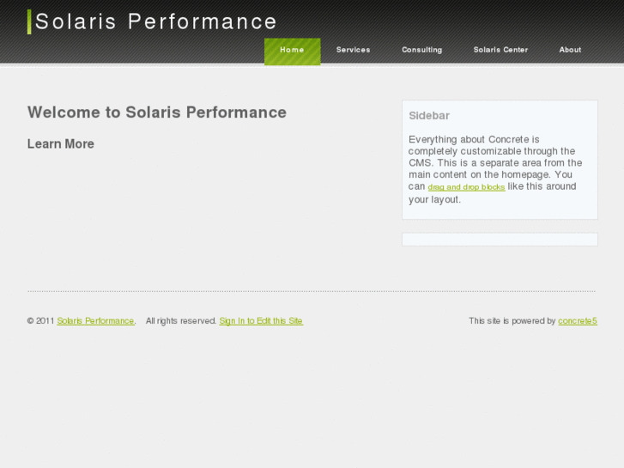
Task: Go to the Services page
Action: pyautogui.click(x=353, y=51)
